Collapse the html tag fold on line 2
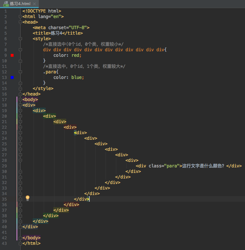 click(20, 17)
